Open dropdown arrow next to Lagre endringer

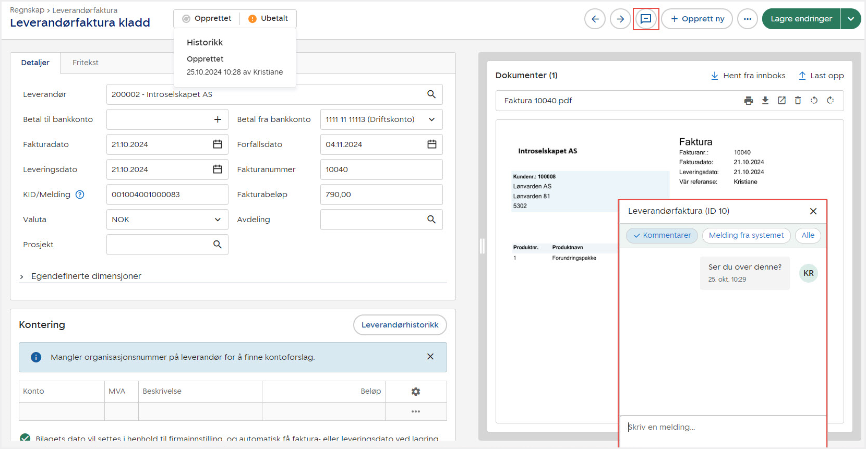[851, 19]
